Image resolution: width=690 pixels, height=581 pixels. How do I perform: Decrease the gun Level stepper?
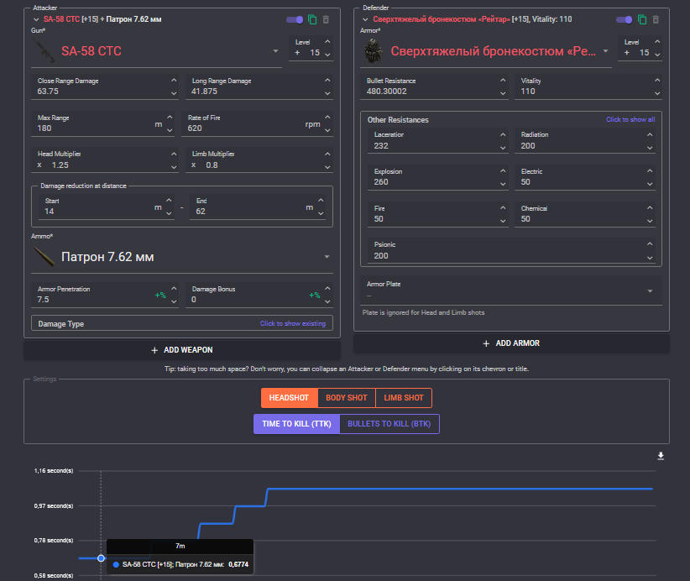click(x=327, y=55)
